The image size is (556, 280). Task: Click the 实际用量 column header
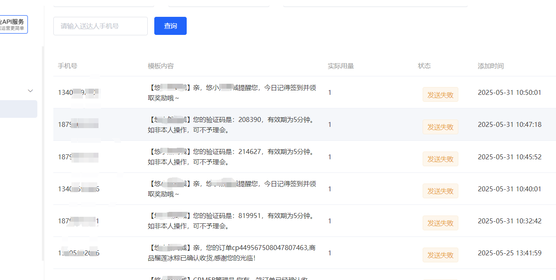click(341, 66)
